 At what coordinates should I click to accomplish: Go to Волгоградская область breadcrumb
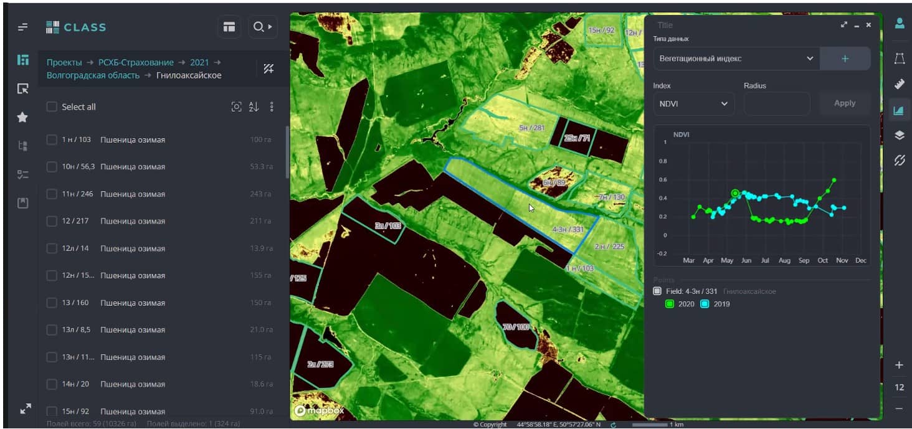point(93,75)
